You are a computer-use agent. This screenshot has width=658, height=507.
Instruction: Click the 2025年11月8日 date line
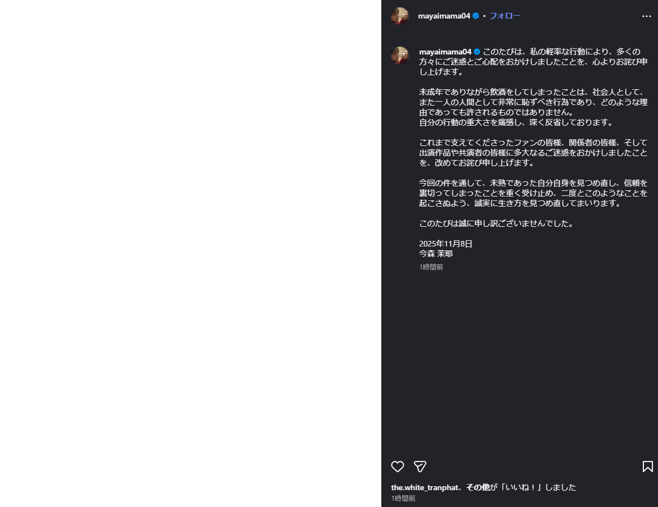coord(445,244)
